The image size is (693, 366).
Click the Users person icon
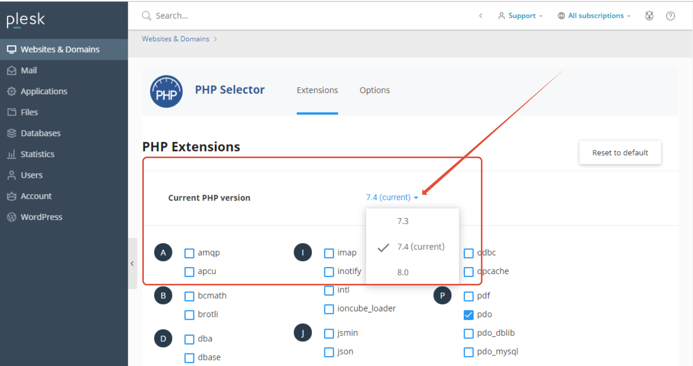pos(12,175)
